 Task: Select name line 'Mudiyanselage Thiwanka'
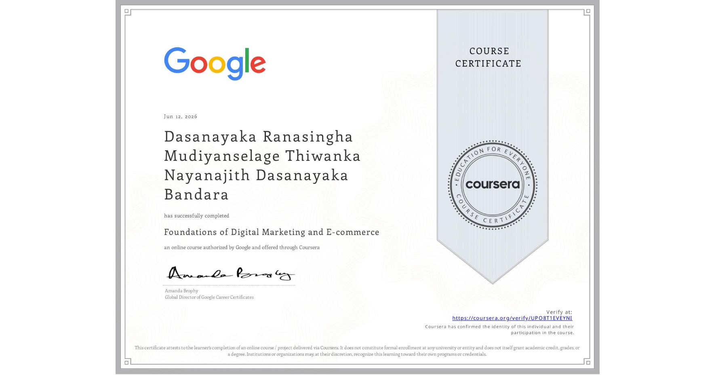coord(262,156)
